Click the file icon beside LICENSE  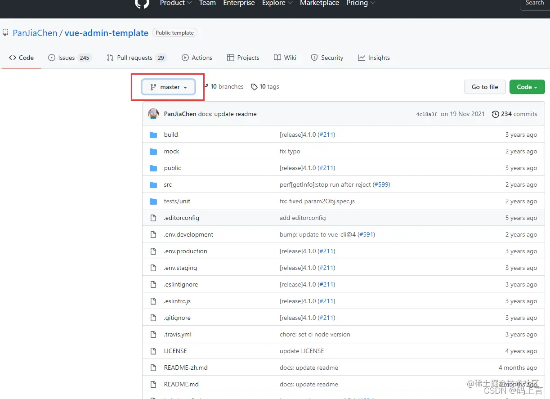tap(153, 351)
